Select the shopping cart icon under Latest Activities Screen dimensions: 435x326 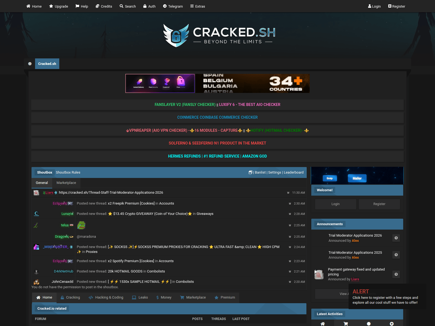pos(346,324)
